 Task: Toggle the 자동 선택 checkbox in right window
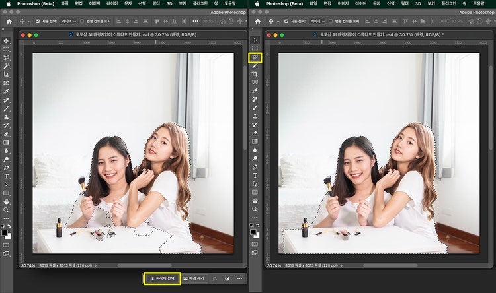(x=286, y=22)
